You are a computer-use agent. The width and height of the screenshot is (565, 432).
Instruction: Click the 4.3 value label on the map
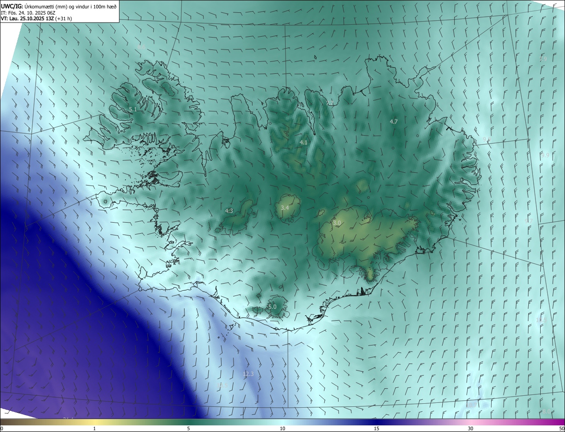click(x=229, y=211)
